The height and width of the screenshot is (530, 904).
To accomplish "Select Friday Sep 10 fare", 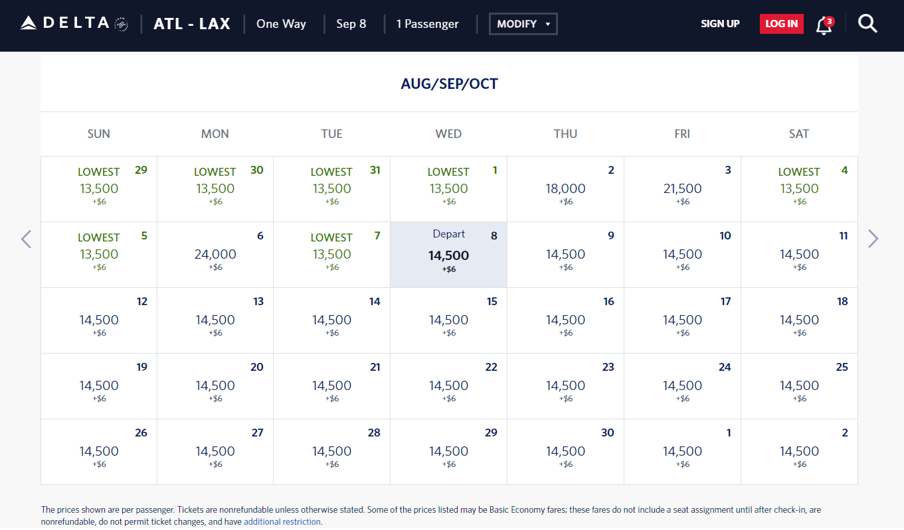I will coord(683,255).
